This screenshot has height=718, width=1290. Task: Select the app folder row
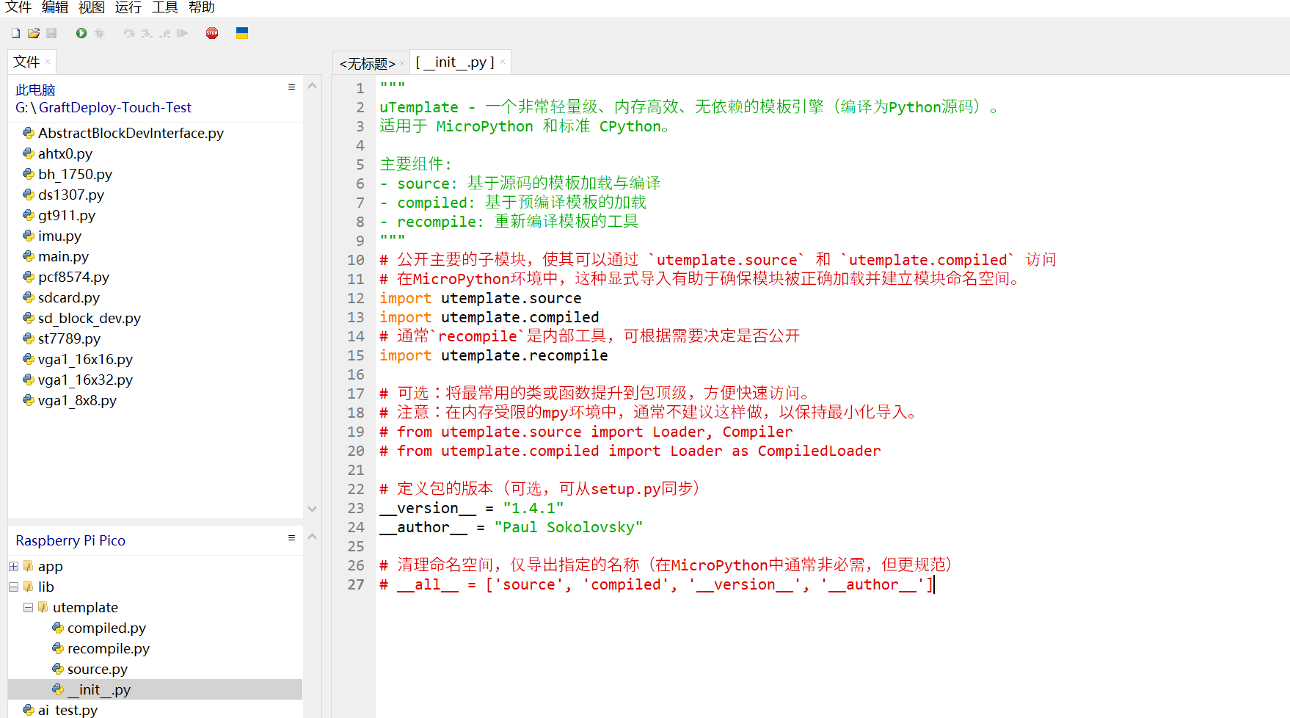[x=155, y=566]
